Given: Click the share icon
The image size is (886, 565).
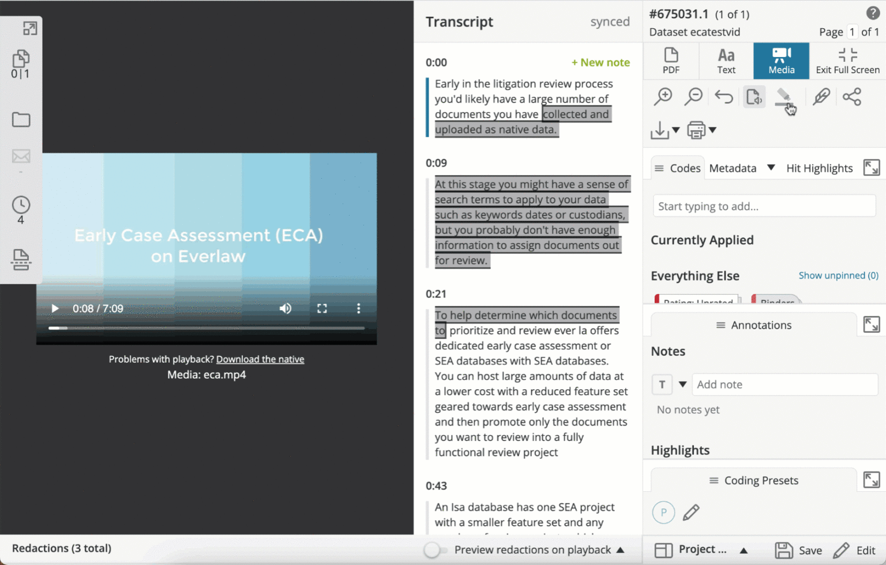Looking at the screenshot, I should click(x=852, y=97).
